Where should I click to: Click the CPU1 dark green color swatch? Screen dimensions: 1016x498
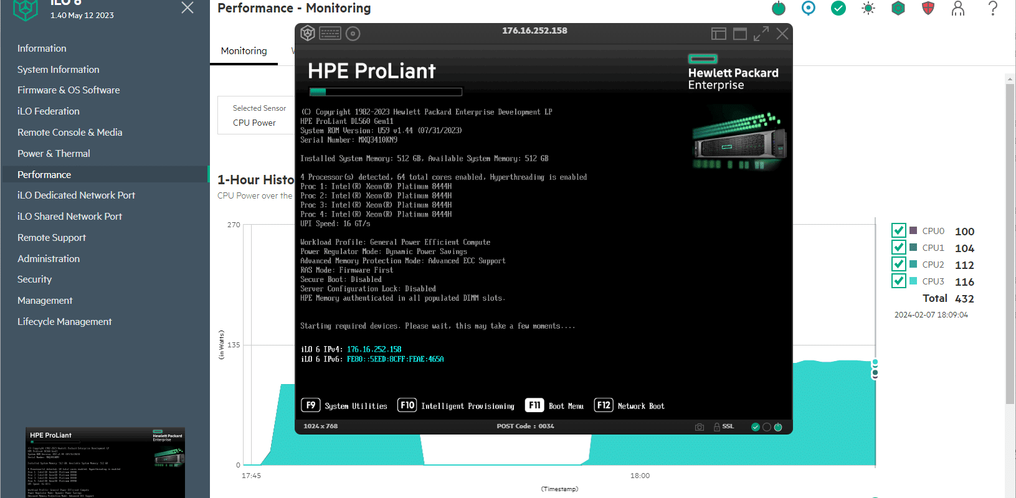pos(913,247)
